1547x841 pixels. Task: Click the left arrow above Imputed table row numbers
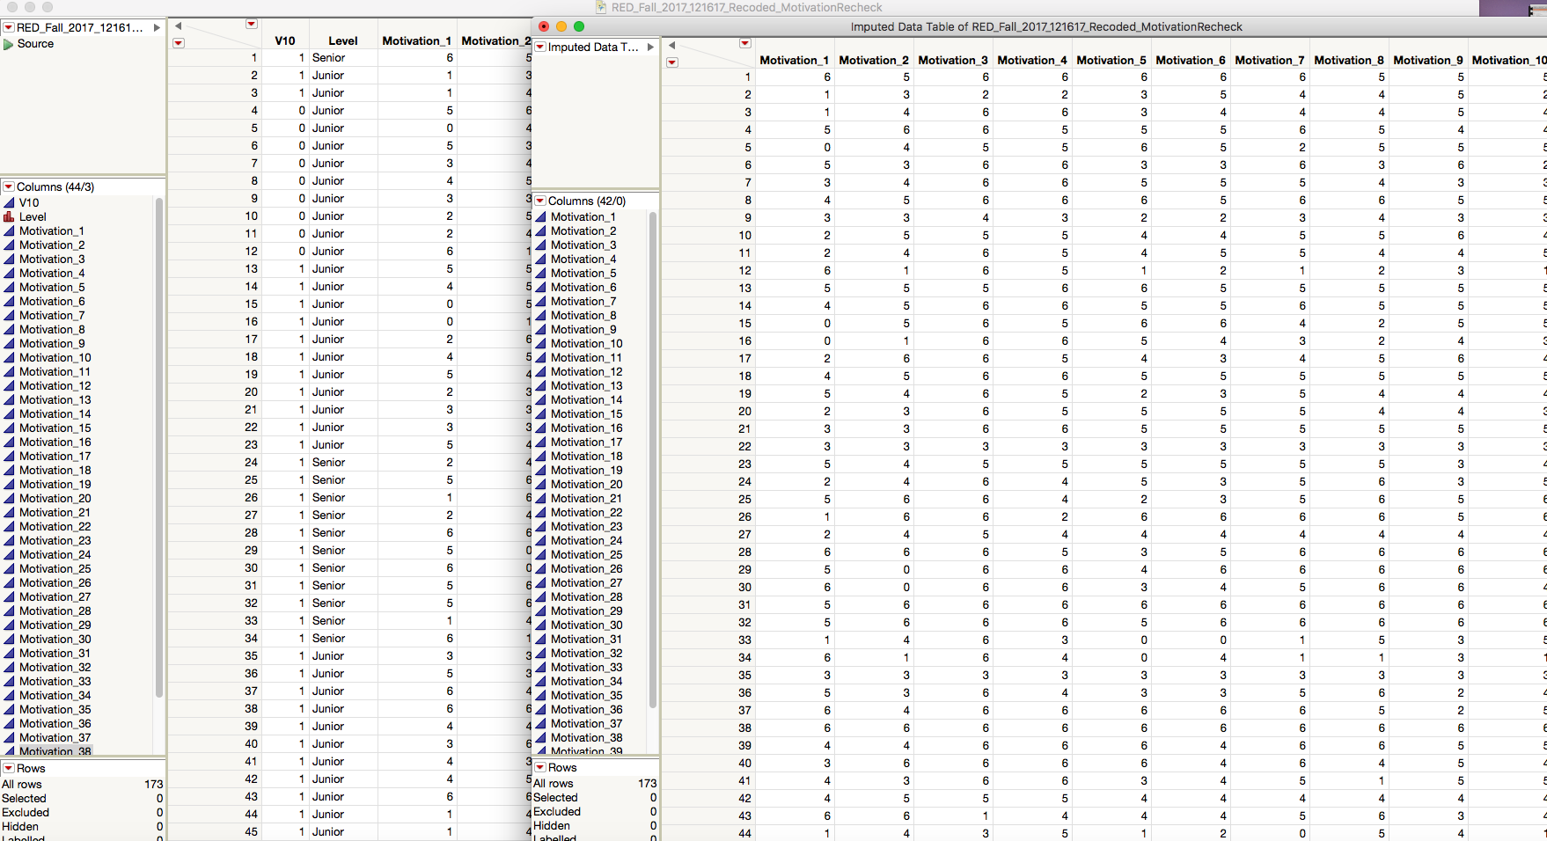(x=671, y=45)
